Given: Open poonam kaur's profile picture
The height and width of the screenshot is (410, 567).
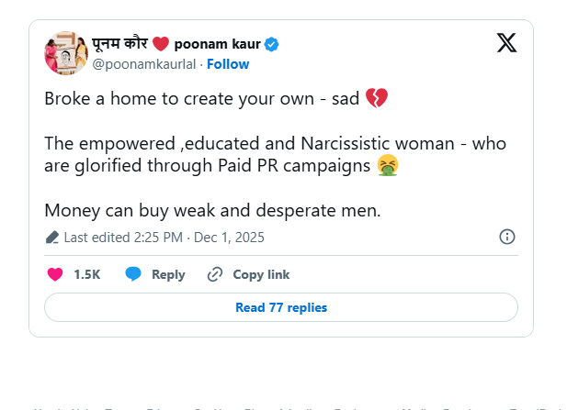Looking at the screenshot, I should click(62, 54).
